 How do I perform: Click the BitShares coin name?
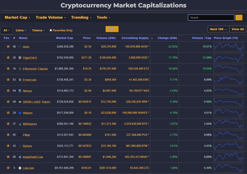[x=30, y=124]
